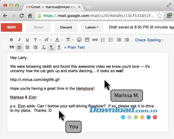Open the Labels dropdown
The height and width of the screenshot is (139, 174).
click(x=92, y=27)
